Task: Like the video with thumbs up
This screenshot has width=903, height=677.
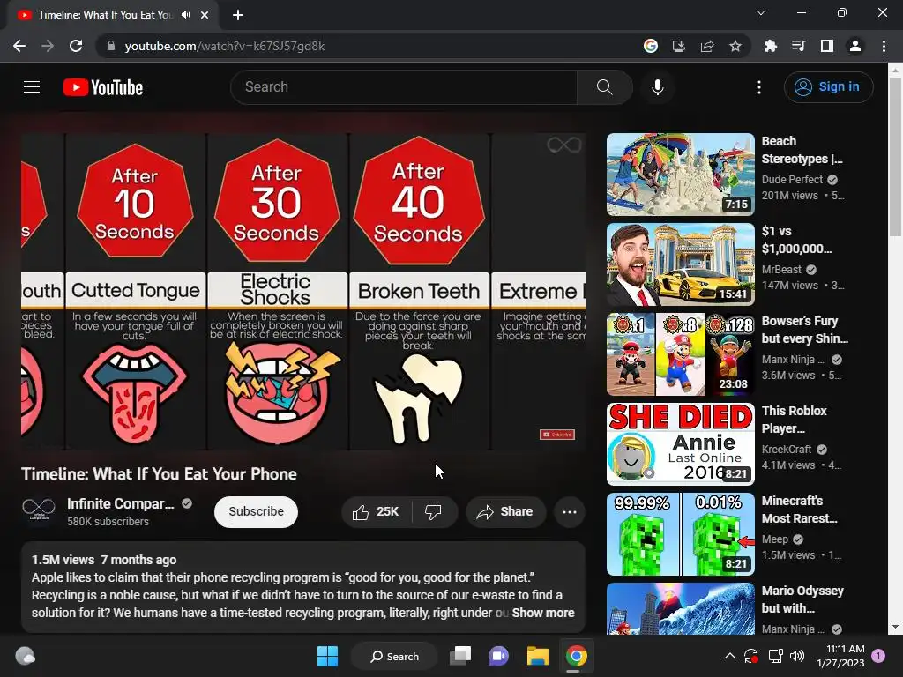Action: [376, 511]
